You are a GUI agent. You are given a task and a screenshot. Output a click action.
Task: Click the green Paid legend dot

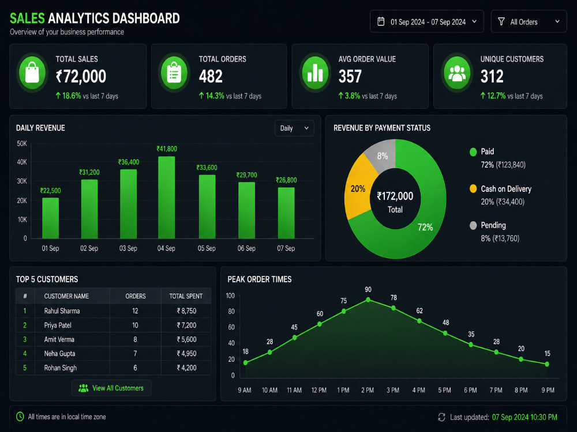point(473,151)
